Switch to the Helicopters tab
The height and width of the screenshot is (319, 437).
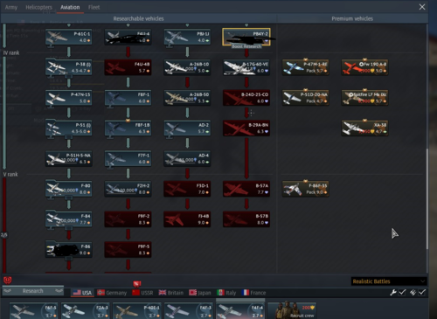coord(38,7)
